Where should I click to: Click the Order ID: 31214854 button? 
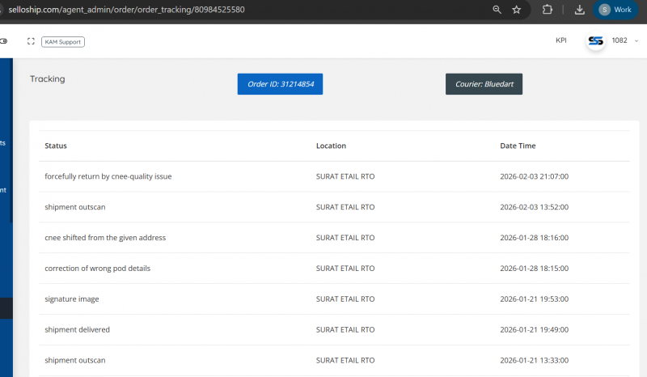coord(280,84)
